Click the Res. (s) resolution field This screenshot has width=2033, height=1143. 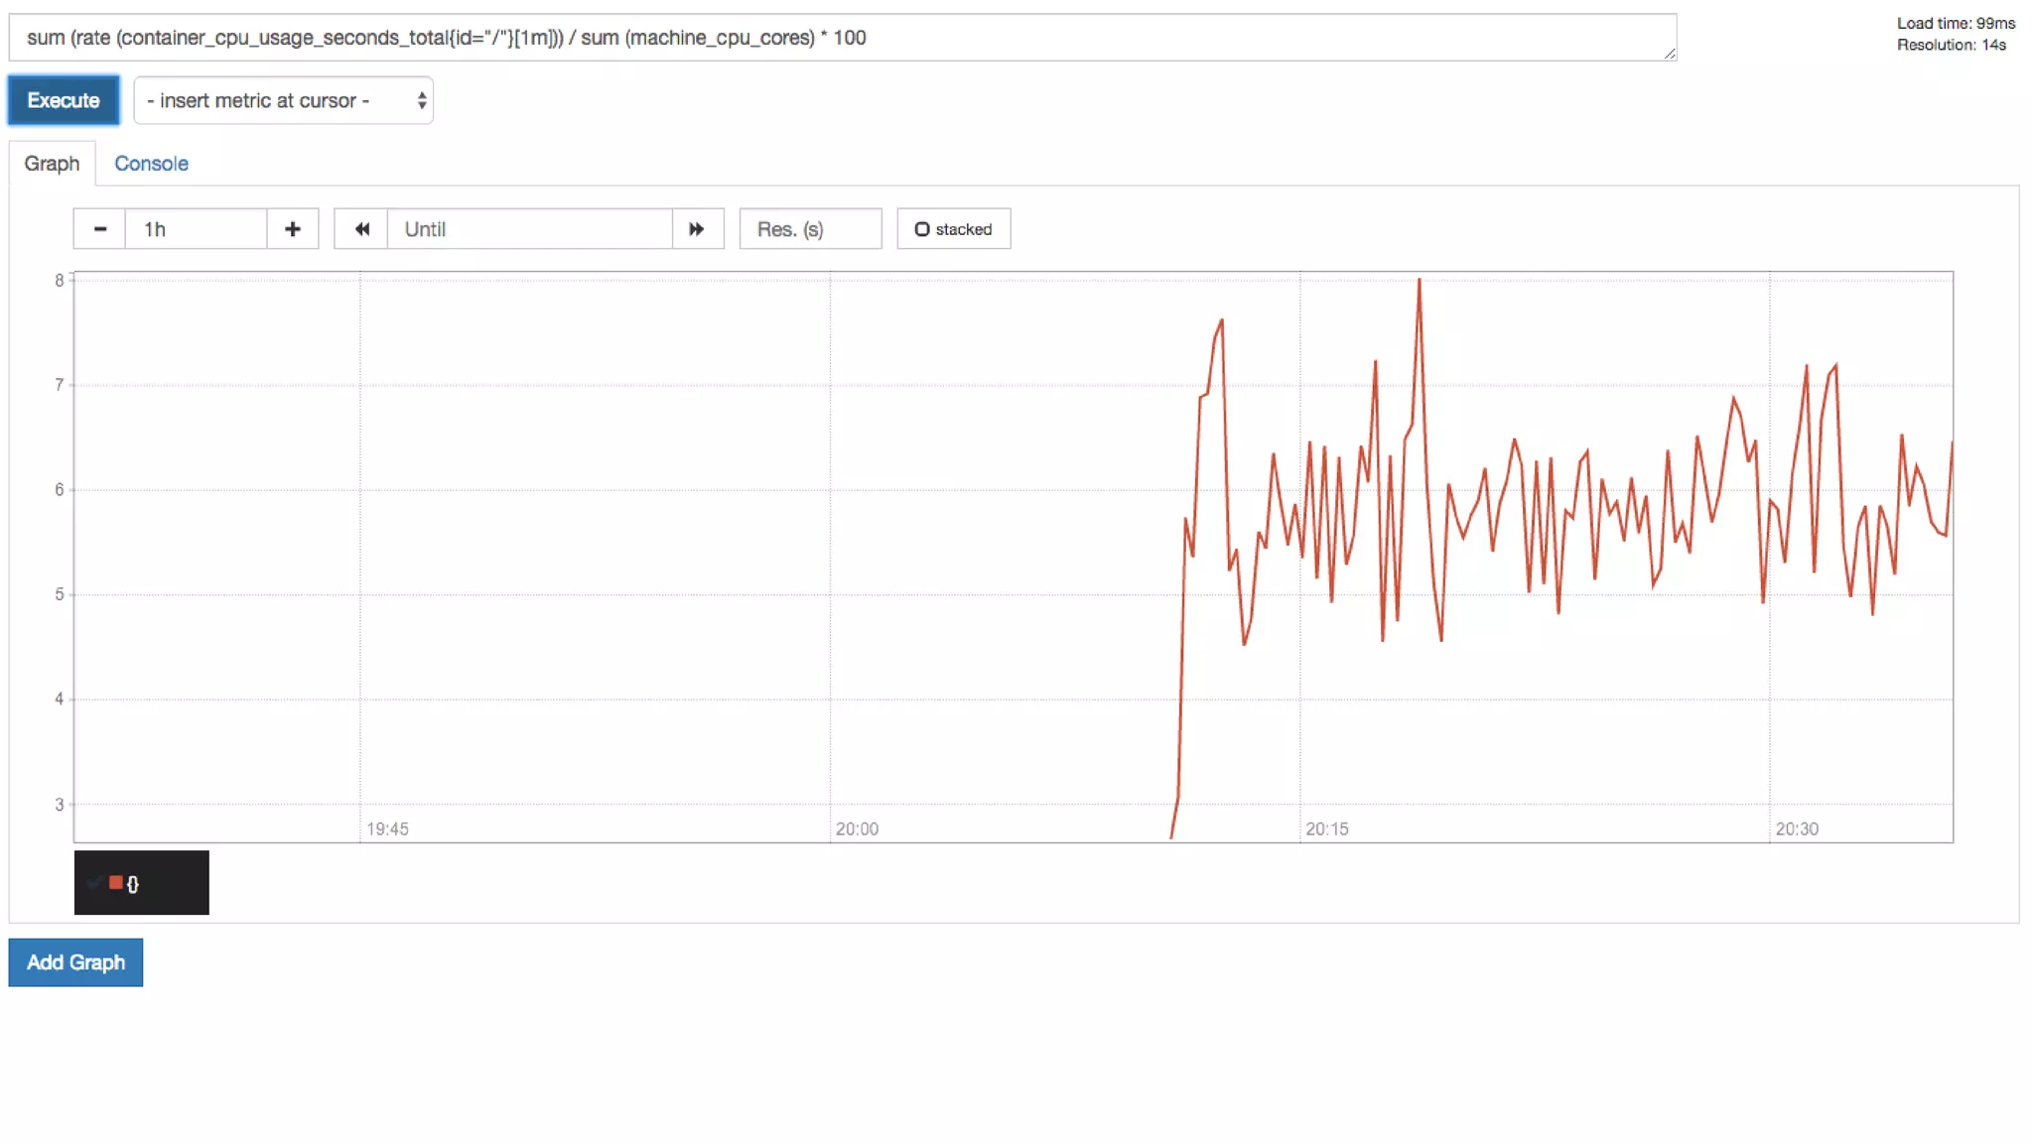tap(810, 229)
